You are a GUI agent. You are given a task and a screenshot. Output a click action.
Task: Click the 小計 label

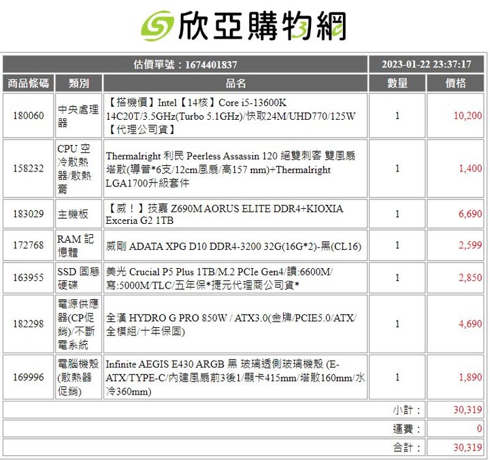[x=407, y=410]
